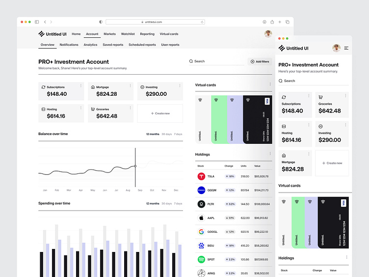This screenshot has height=277, width=369.
Task: Open the Holdings panel options menu
Action: point(270,154)
